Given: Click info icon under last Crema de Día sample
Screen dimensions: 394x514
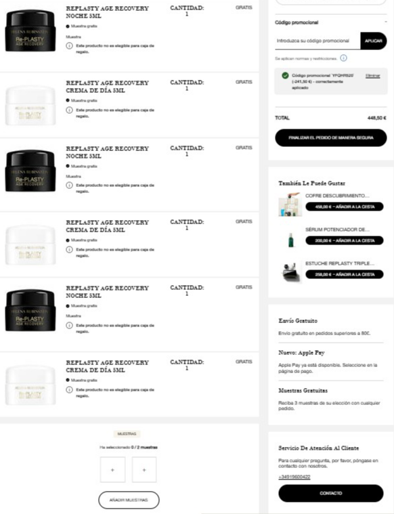Looking at the screenshot, I should pyautogui.click(x=69, y=390).
